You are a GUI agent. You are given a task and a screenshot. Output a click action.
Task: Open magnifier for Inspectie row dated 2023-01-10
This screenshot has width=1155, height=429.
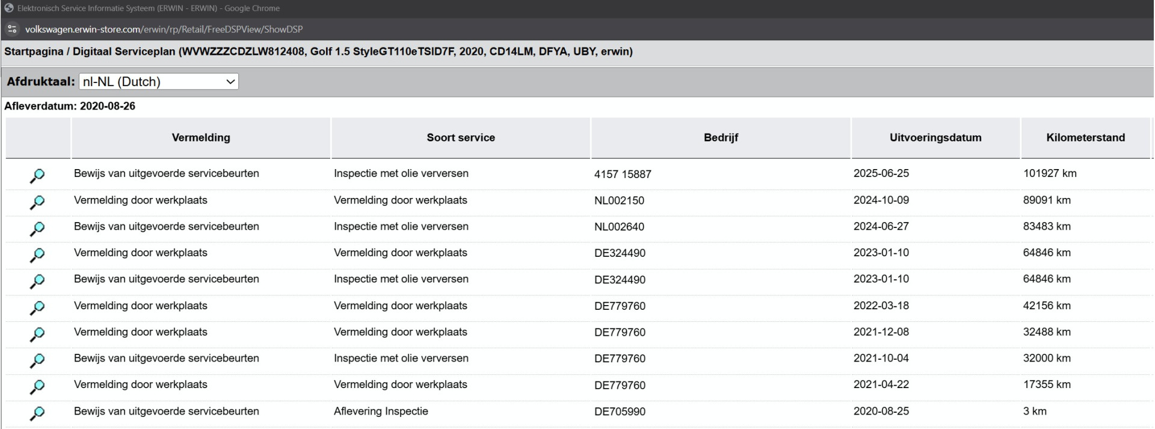[x=37, y=281]
